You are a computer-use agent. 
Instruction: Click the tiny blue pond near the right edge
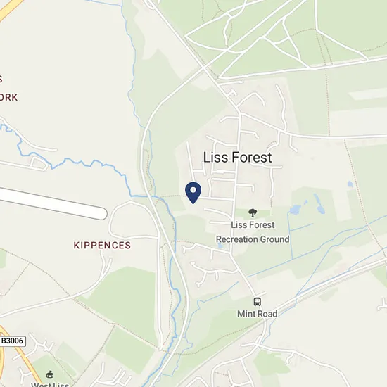[350, 184]
